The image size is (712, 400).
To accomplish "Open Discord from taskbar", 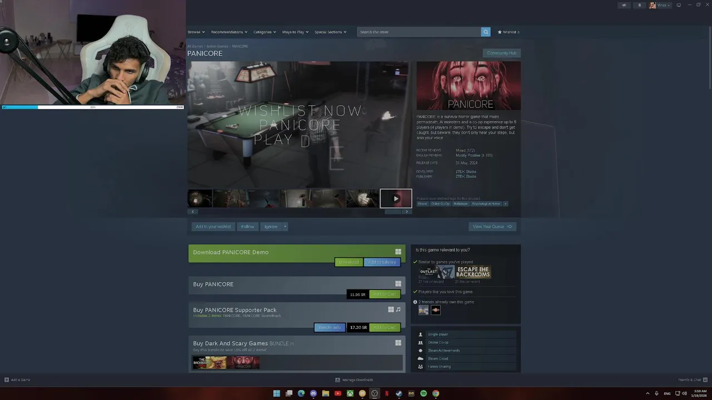I will [x=313, y=393].
